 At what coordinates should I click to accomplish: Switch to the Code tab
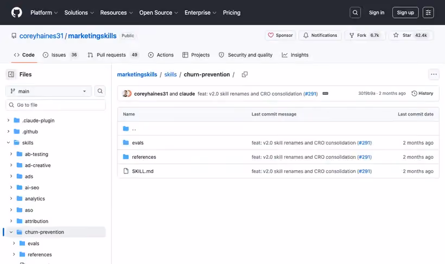24,55
